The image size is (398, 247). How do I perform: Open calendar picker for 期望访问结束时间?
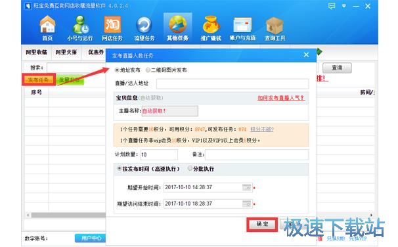tap(246, 204)
